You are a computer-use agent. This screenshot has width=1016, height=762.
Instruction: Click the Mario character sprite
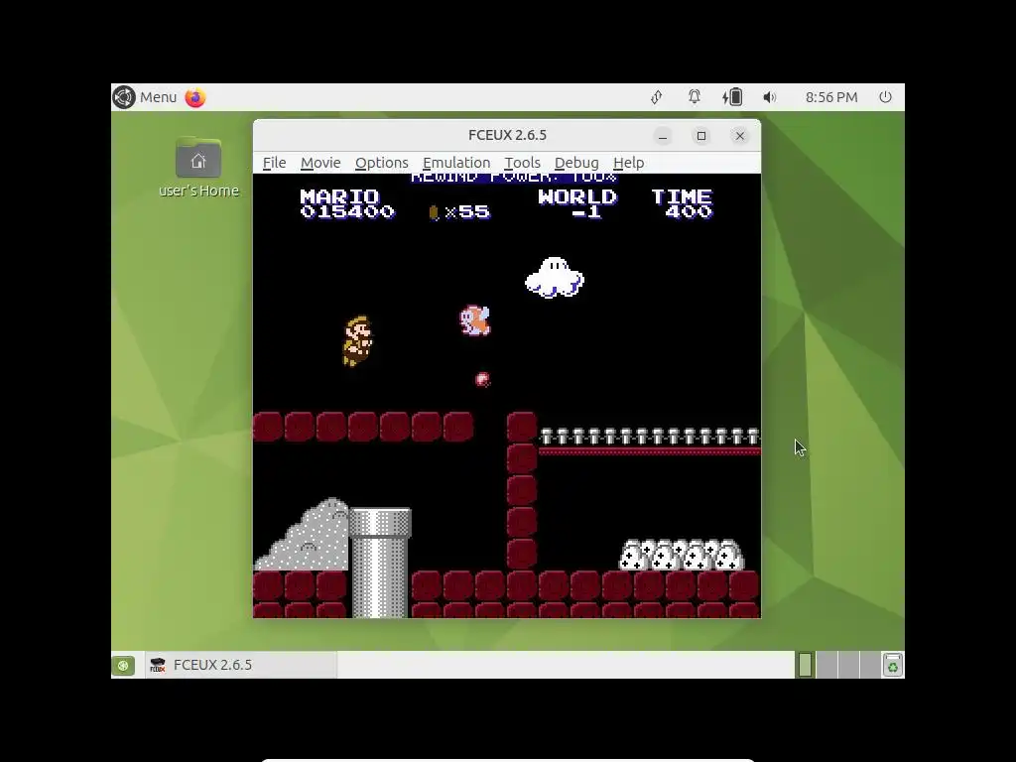[357, 341]
